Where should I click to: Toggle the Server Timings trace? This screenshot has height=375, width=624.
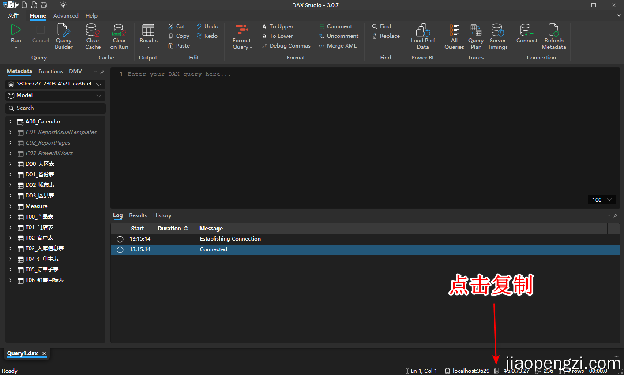[x=497, y=36]
